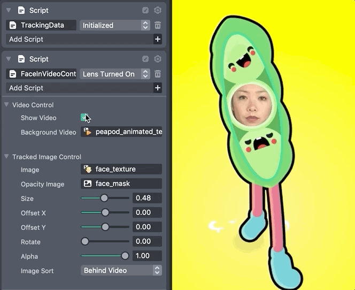
Task: Click Add Script under FaceInVideoCont
Action: point(80,88)
